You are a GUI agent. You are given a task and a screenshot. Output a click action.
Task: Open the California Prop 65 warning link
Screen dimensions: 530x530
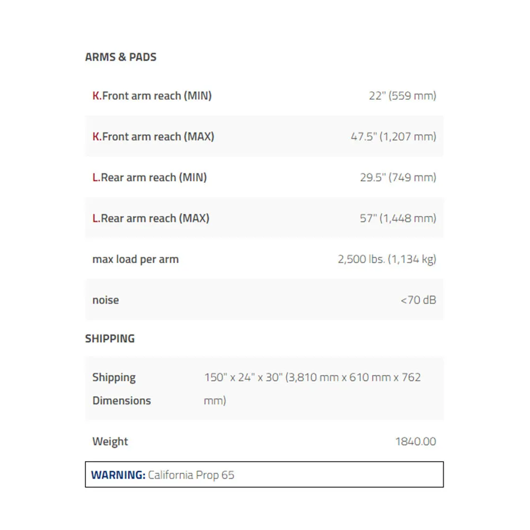point(191,475)
